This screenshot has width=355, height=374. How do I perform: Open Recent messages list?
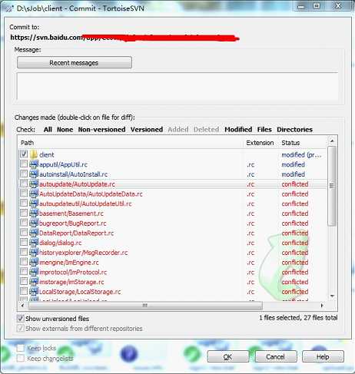tap(75, 63)
